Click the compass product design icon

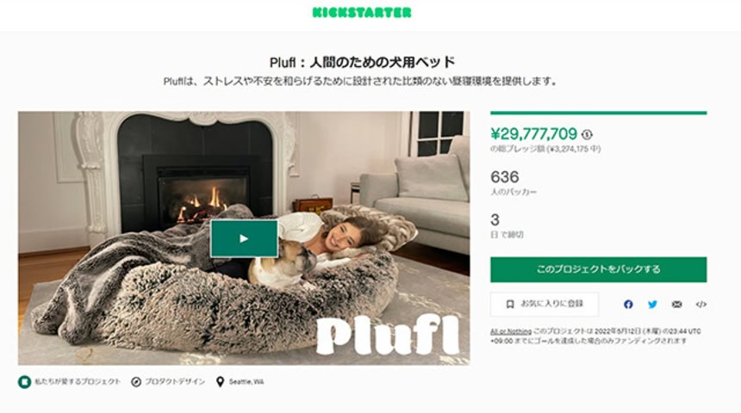[x=136, y=382]
